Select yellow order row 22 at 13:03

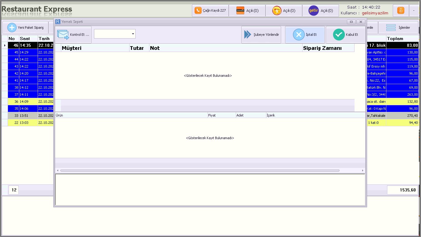31,123
